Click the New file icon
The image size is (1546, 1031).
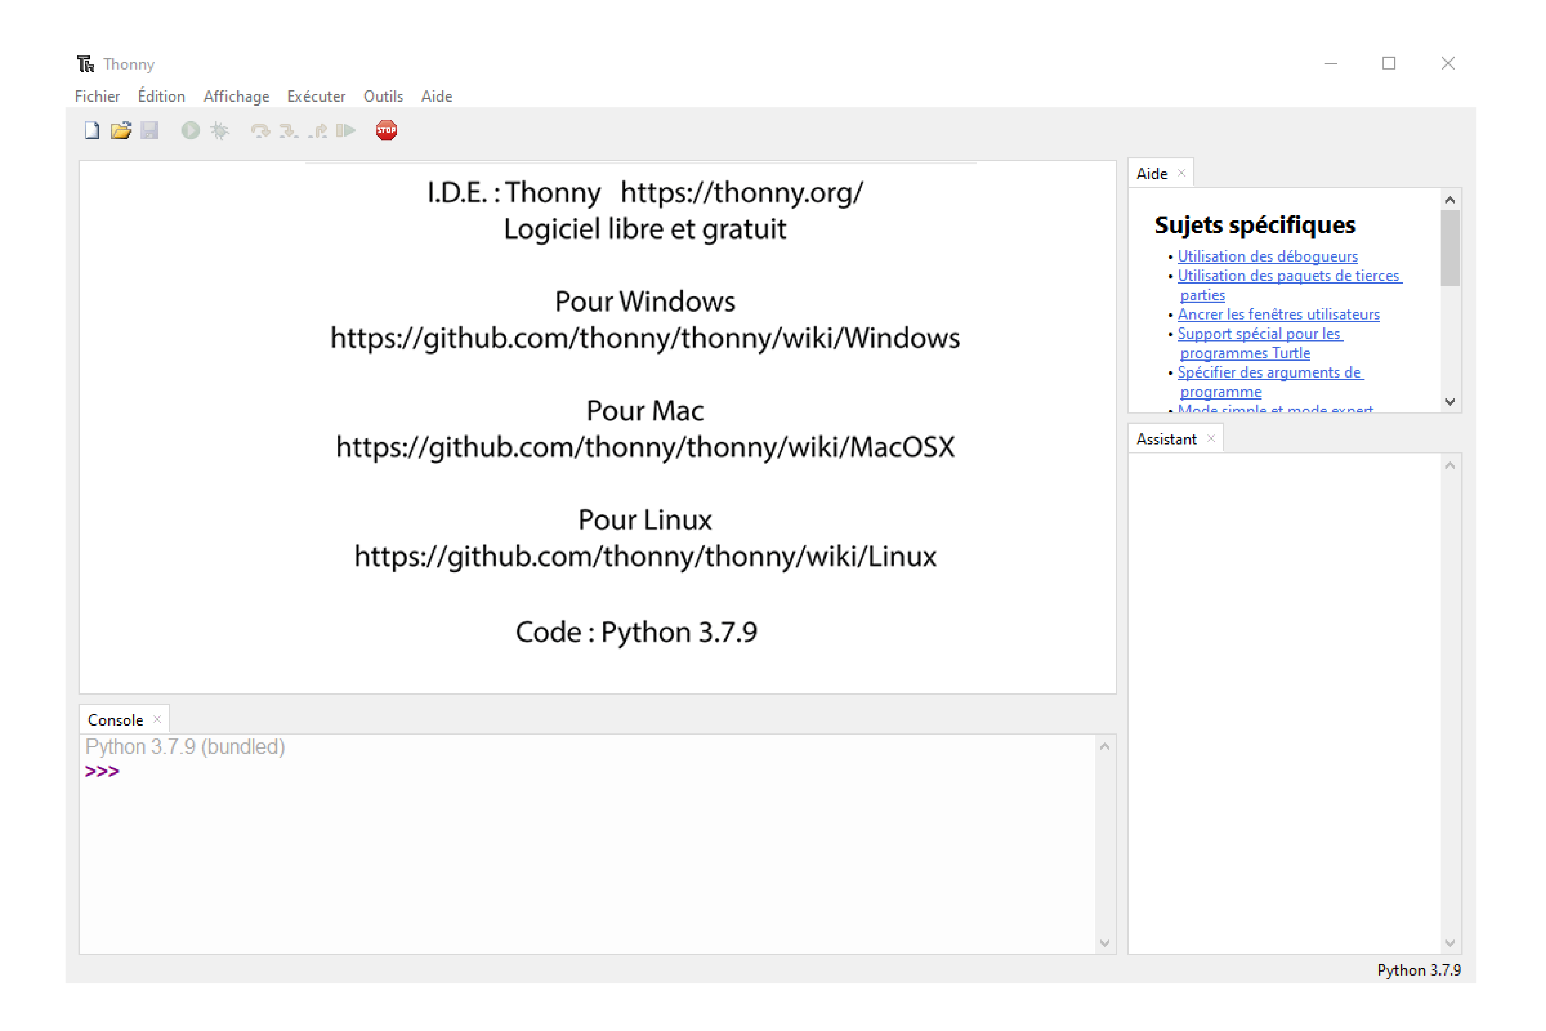pyautogui.click(x=92, y=131)
